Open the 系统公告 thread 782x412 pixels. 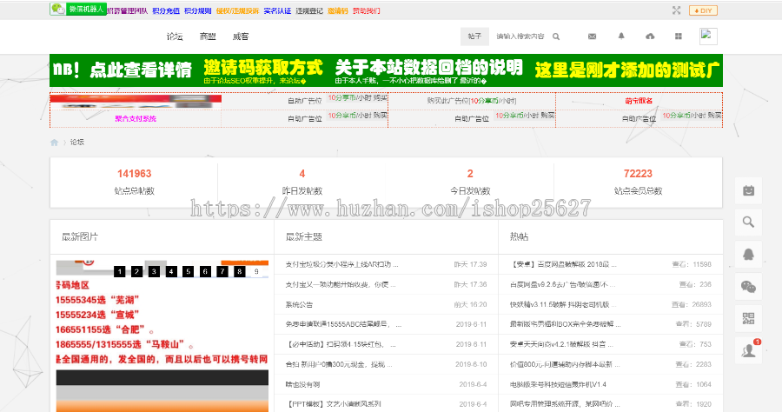click(301, 304)
